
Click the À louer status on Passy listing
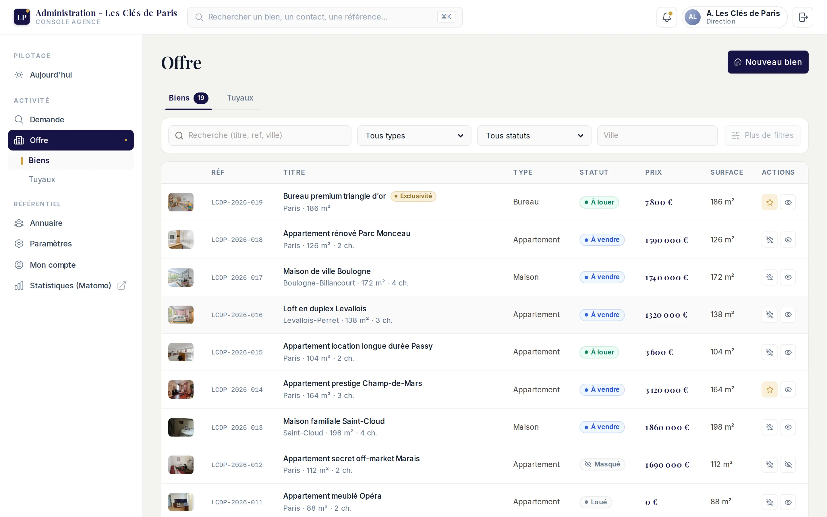pos(599,352)
